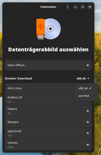Choose Ubuntu 23.04 for download
Viewport: 101px width, 155px height.
pyautogui.click(x=48, y=145)
